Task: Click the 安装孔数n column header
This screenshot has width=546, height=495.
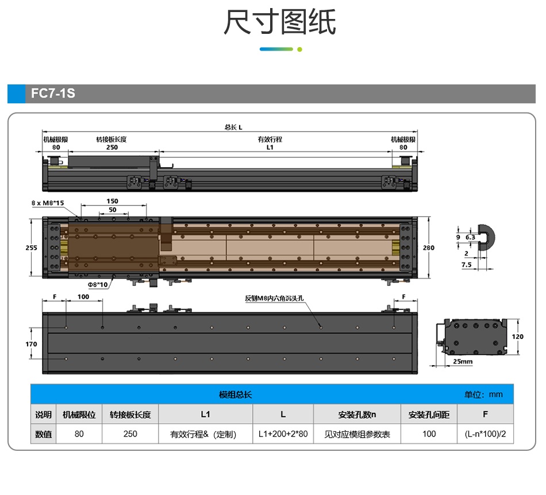Action: [356, 415]
